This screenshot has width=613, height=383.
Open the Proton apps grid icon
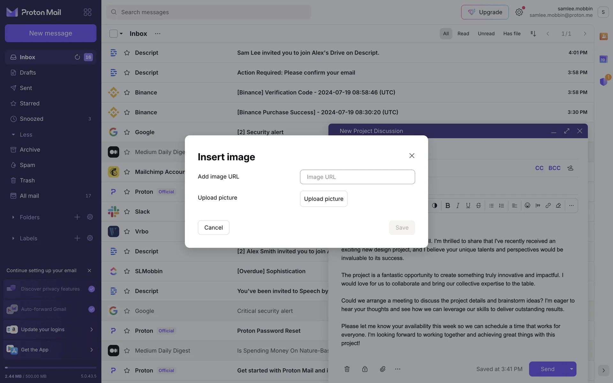[87, 12]
